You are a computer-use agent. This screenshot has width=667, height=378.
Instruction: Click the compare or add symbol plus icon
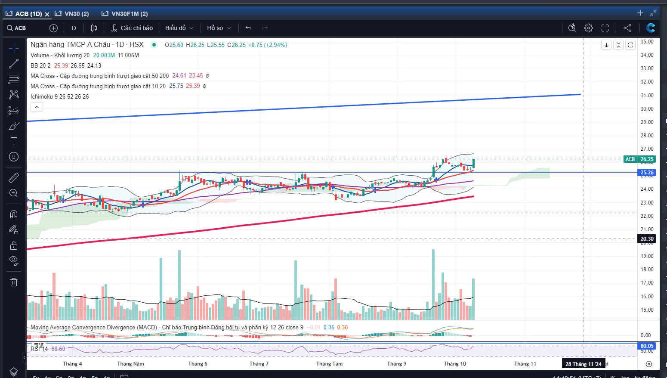(x=53, y=28)
